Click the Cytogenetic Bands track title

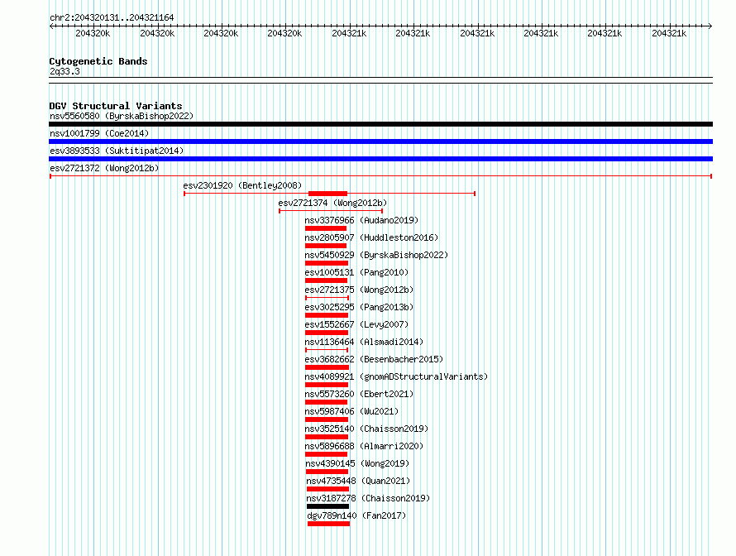point(98,61)
